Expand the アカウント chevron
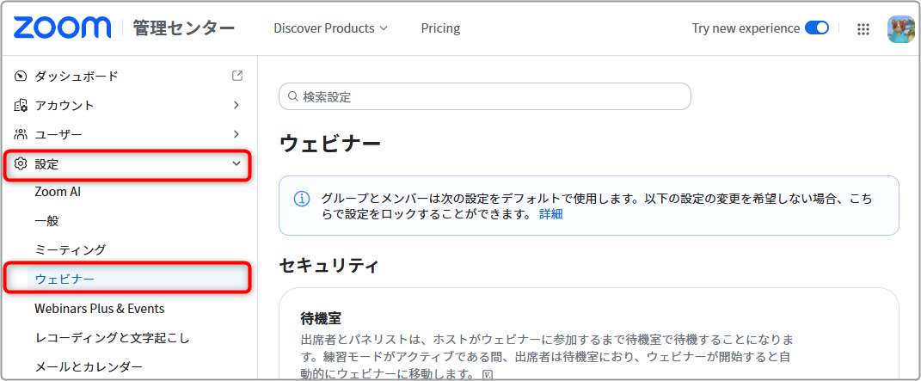921x381 pixels. [236, 105]
